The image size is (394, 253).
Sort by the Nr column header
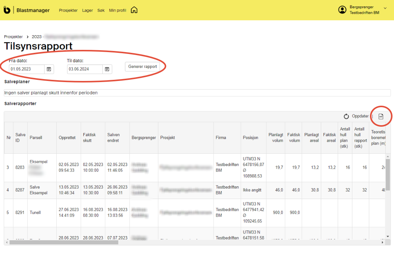point(9,138)
